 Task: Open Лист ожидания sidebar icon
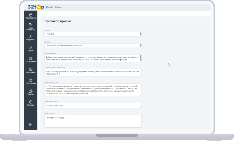[31, 24]
